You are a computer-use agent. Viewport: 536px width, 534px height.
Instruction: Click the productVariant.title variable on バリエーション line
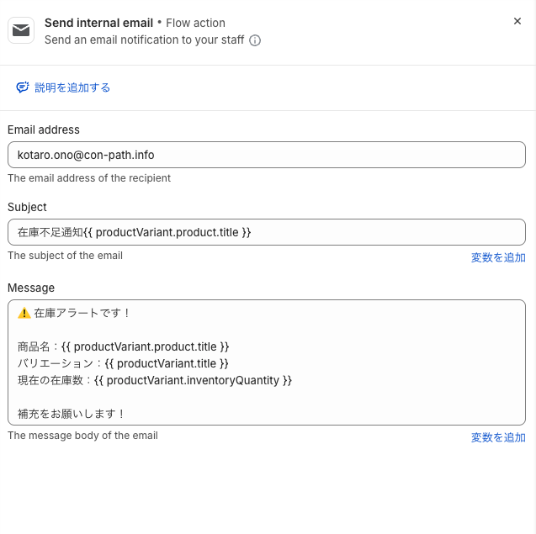pyautogui.click(x=166, y=363)
